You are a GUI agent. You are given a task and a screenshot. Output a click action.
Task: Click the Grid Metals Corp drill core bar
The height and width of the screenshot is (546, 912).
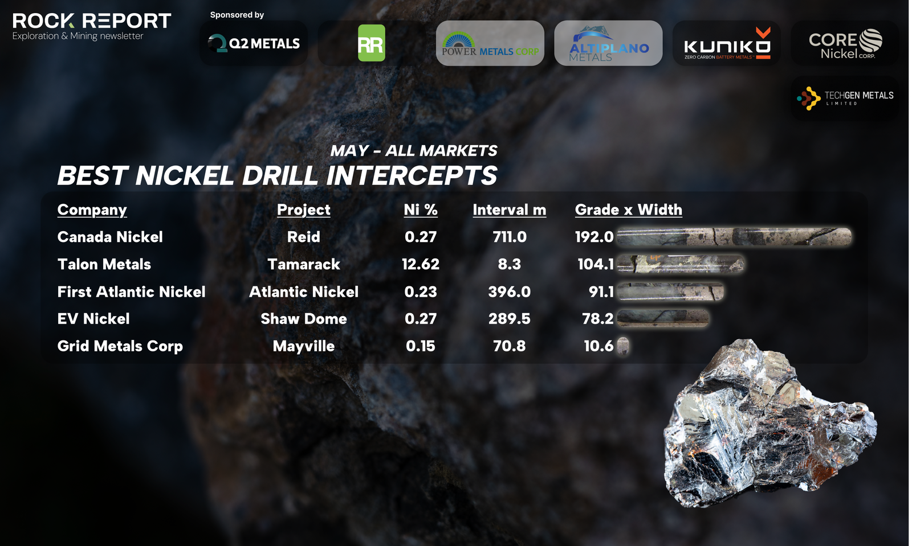623,346
